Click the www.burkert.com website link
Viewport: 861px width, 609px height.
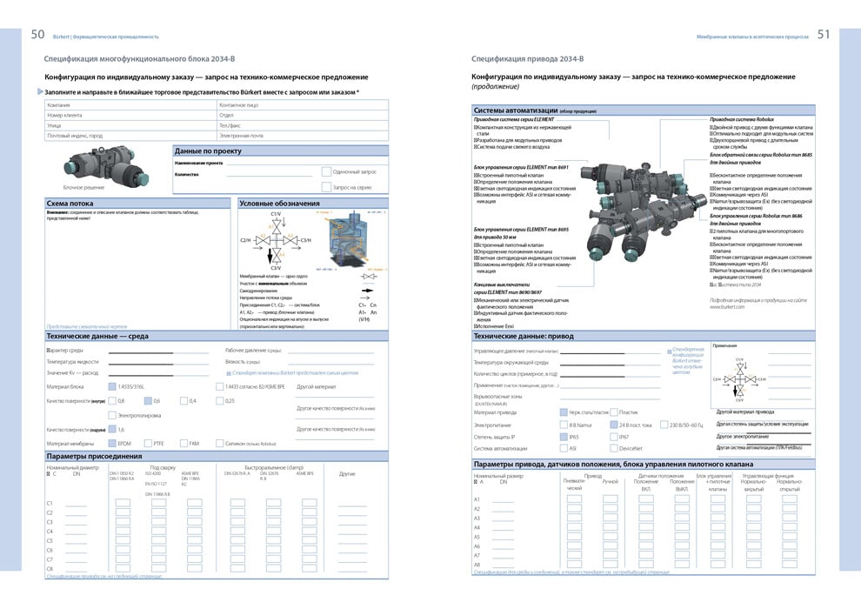point(732,307)
